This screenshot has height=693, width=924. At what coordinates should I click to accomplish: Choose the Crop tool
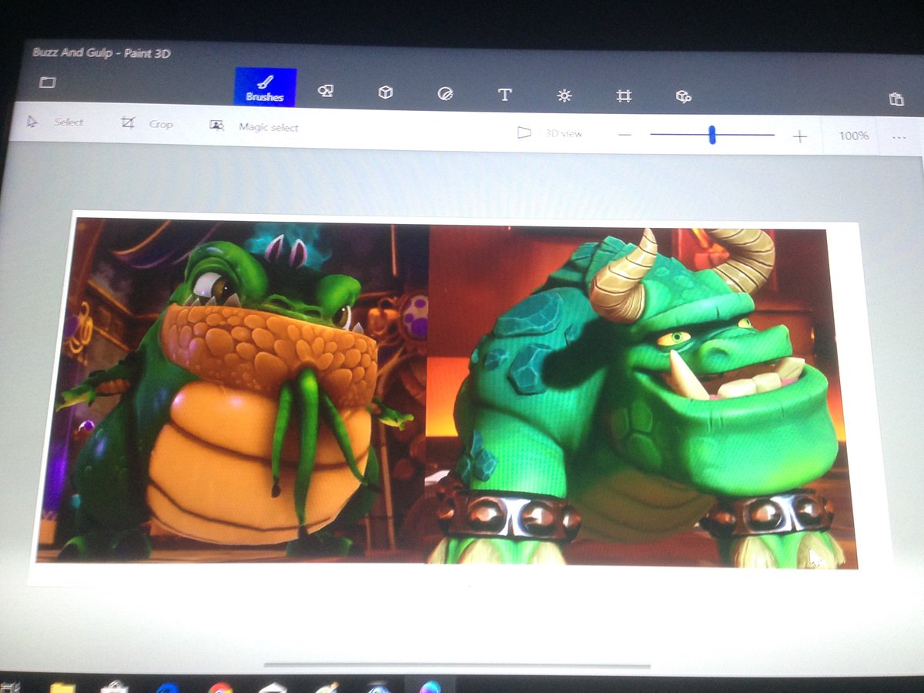click(x=147, y=123)
